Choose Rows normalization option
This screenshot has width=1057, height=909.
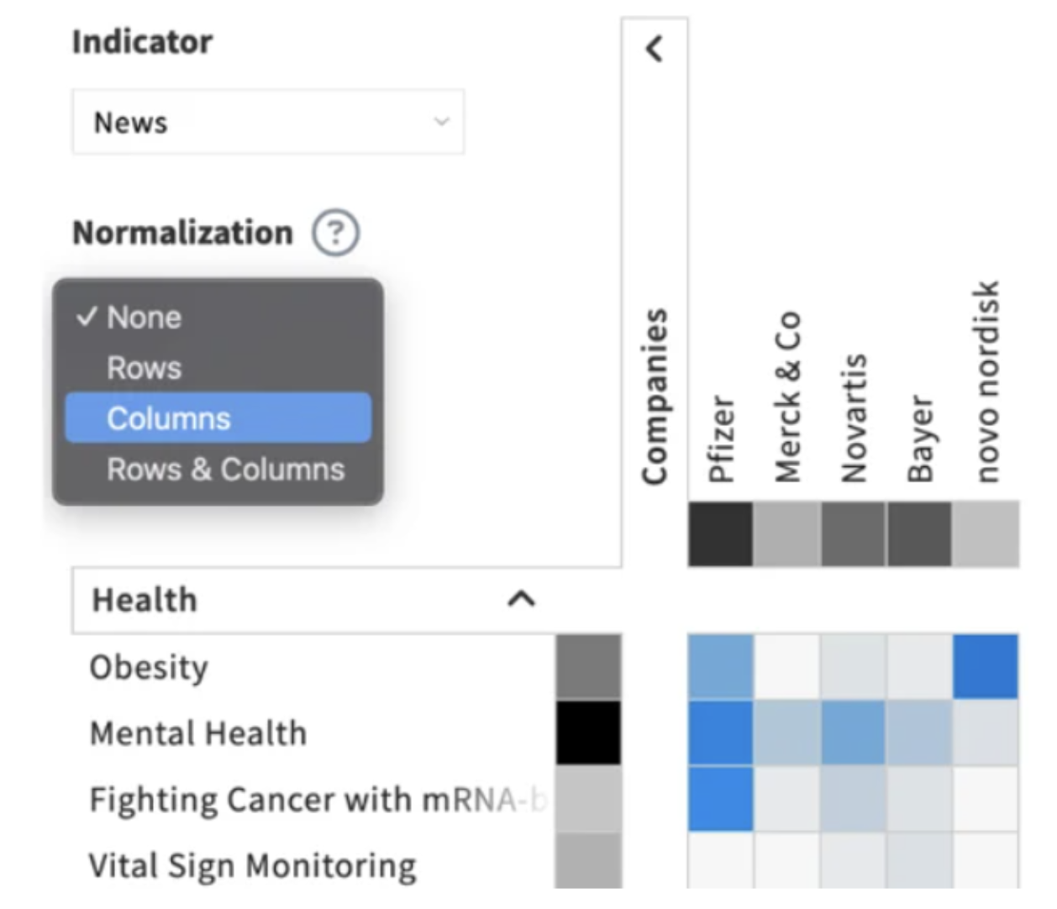tap(144, 368)
